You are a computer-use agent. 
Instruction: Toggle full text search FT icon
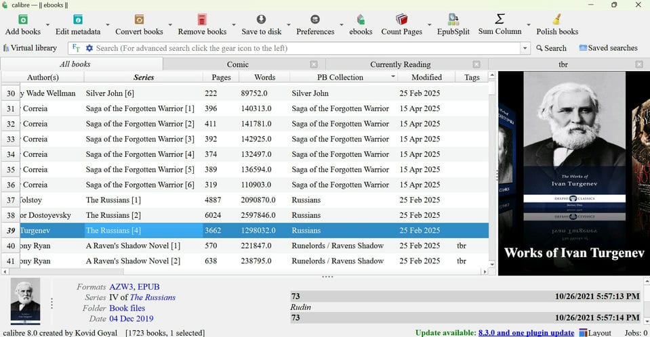pos(76,48)
